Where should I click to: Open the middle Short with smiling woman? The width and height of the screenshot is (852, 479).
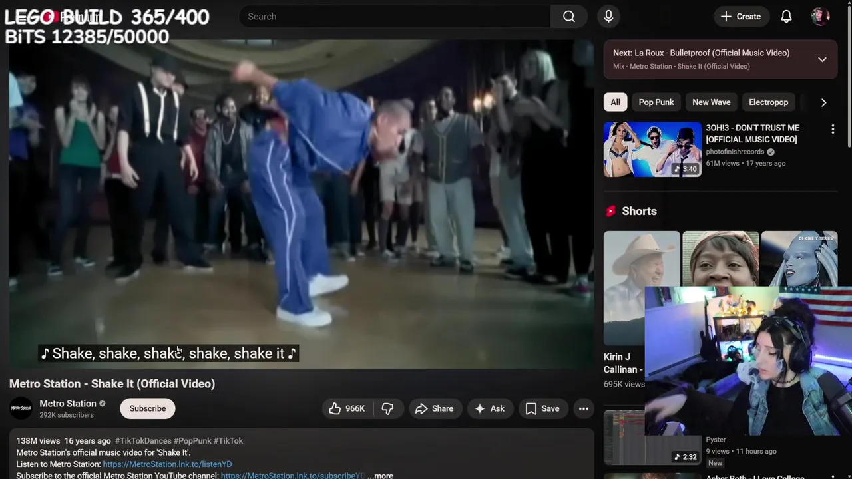click(720, 259)
